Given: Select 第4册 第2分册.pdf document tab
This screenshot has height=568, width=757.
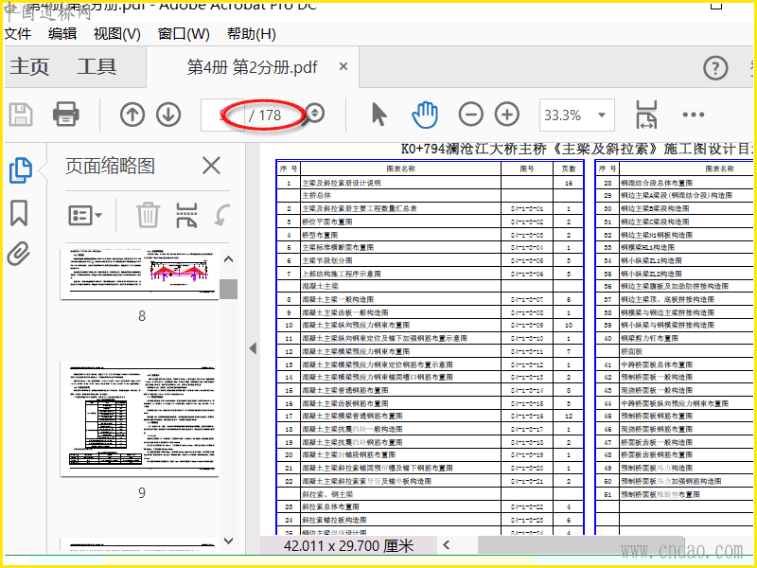Looking at the screenshot, I should point(252,67).
